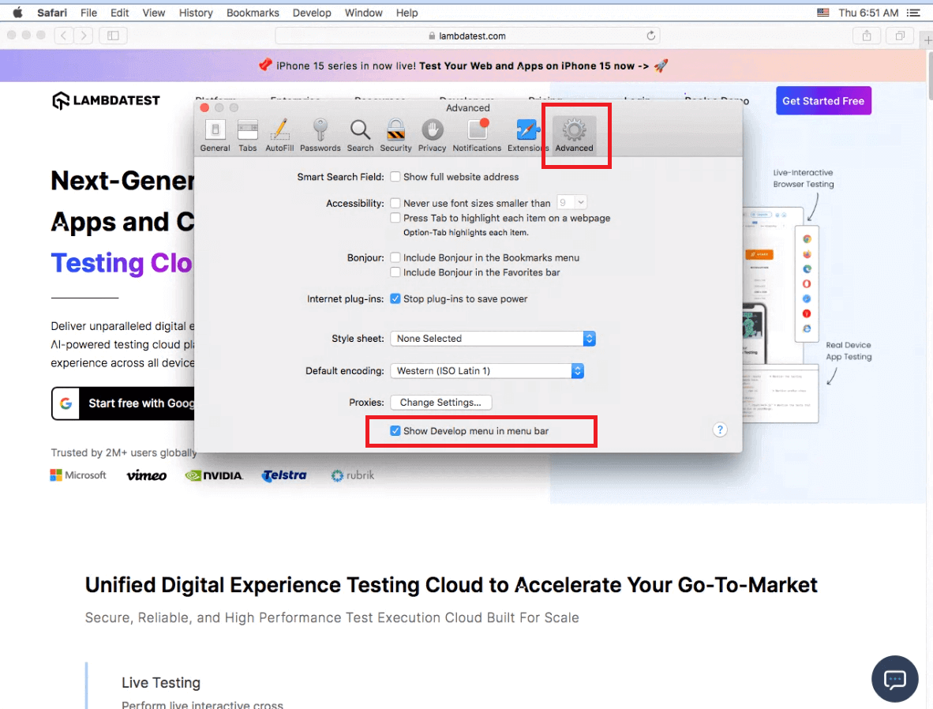Viewport: 933px width, 709px height.
Task: Click the US flag input source icon
Action: pos(823,13)
